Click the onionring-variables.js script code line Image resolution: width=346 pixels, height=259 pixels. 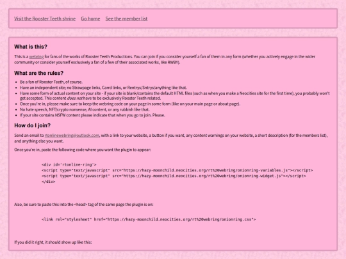pos(177,170)
